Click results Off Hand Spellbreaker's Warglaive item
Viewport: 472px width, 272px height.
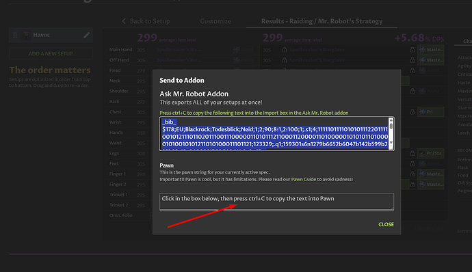pyautogui.click(x=317, y=60)
